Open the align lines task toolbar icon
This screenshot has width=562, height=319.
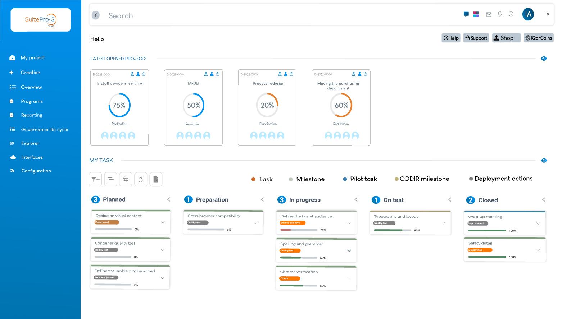[110, 179]
